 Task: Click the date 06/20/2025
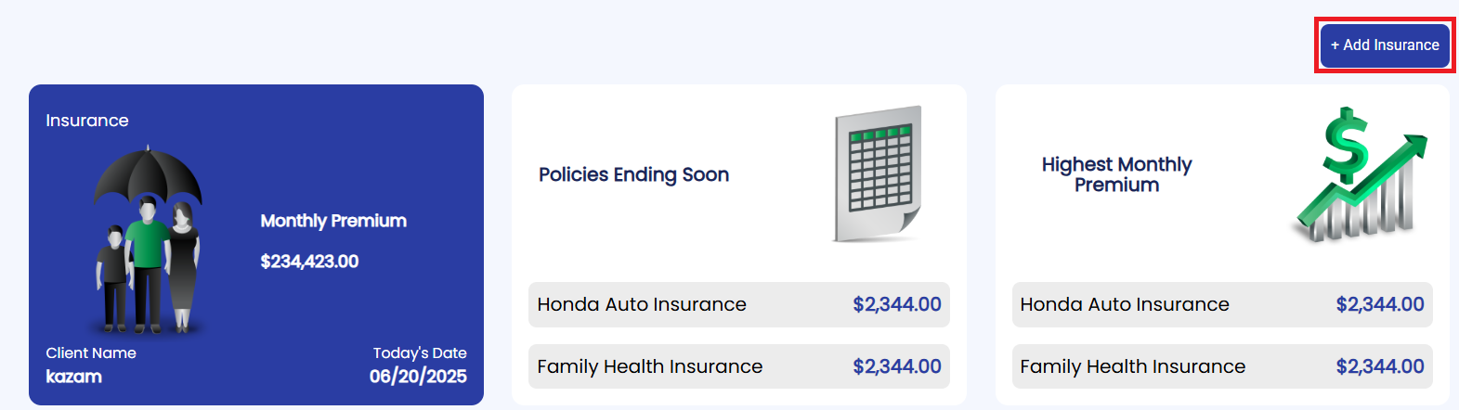(x=418, y=377)
